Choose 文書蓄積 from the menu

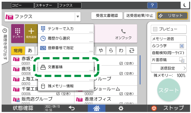(x=66, y=67)
